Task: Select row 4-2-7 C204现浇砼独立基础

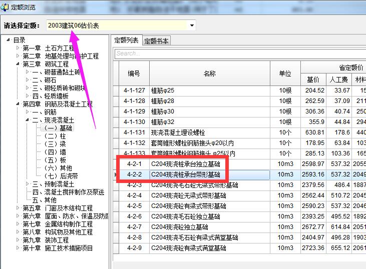Action: 239,227
